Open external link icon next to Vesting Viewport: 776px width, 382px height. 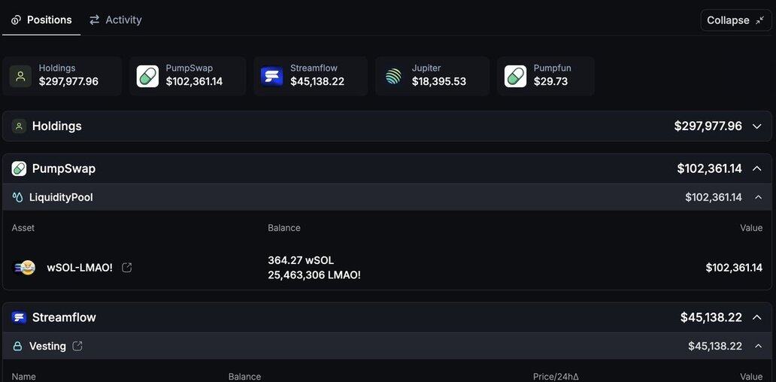click(77, 346)
